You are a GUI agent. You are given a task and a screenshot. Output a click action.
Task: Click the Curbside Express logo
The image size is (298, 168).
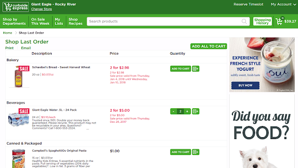click(15, 7)
